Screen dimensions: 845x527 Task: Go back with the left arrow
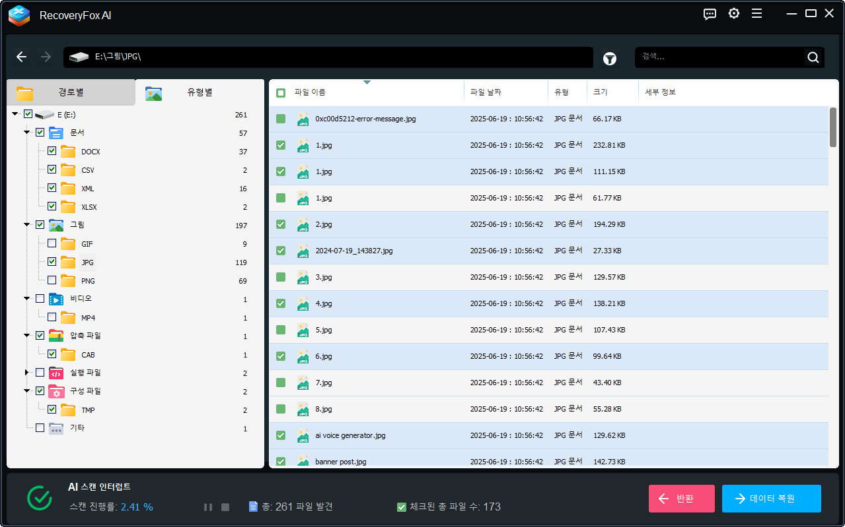click(22, 57)
